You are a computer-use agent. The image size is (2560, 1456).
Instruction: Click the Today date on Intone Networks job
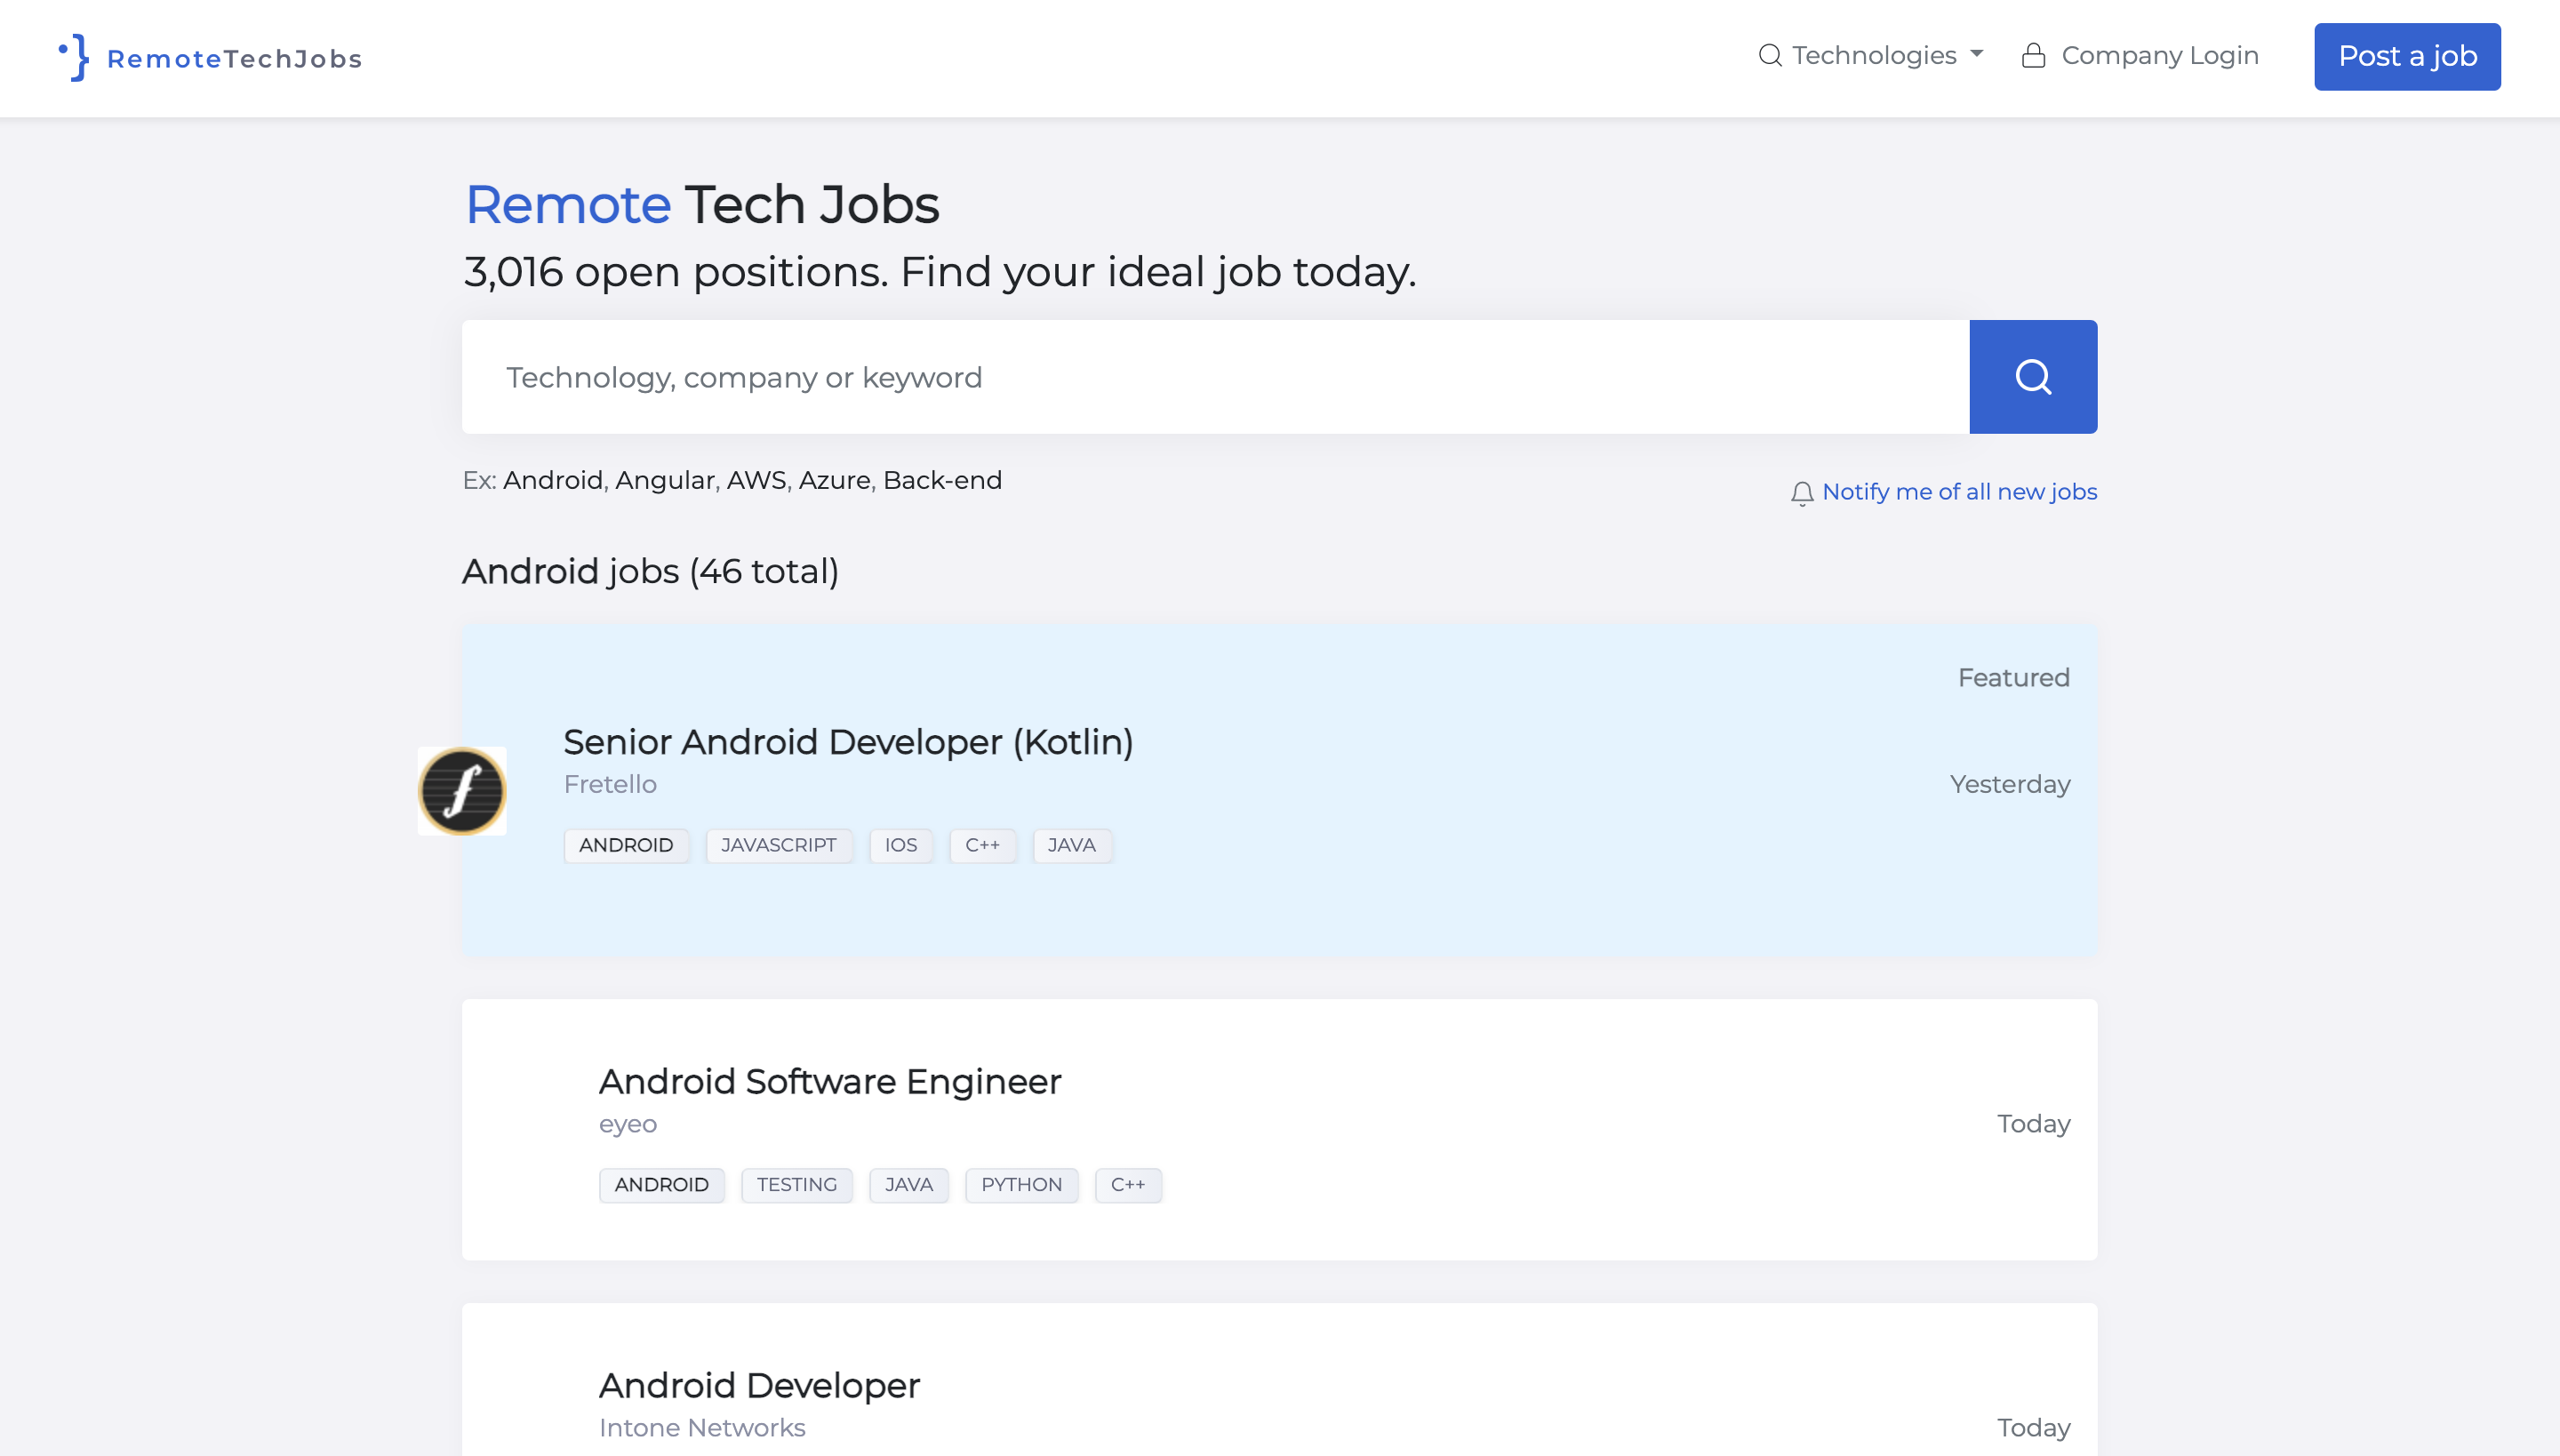click(2034, 1428)
